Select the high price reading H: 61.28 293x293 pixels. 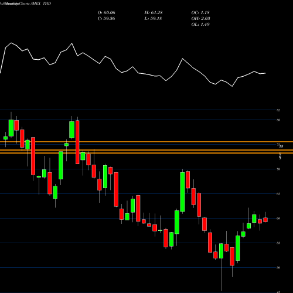tap(154, 13)
